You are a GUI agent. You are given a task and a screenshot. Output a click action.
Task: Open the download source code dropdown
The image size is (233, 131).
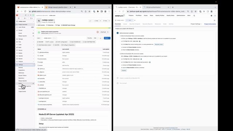(x=101, y=38)
